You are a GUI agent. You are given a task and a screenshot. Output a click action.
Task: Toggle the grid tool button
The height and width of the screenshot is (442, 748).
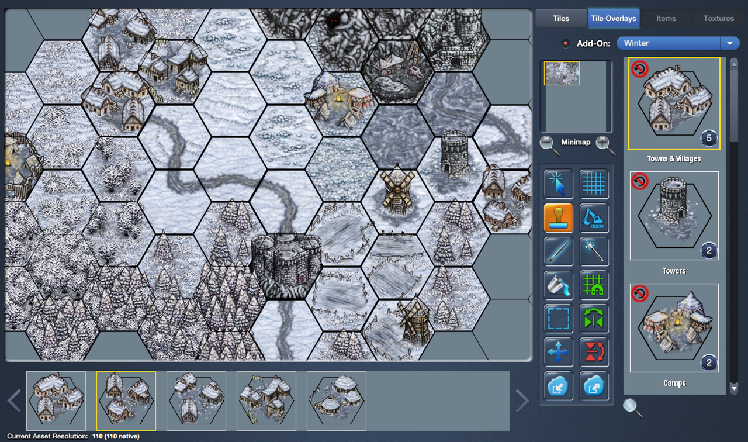(x=594, y=184)
